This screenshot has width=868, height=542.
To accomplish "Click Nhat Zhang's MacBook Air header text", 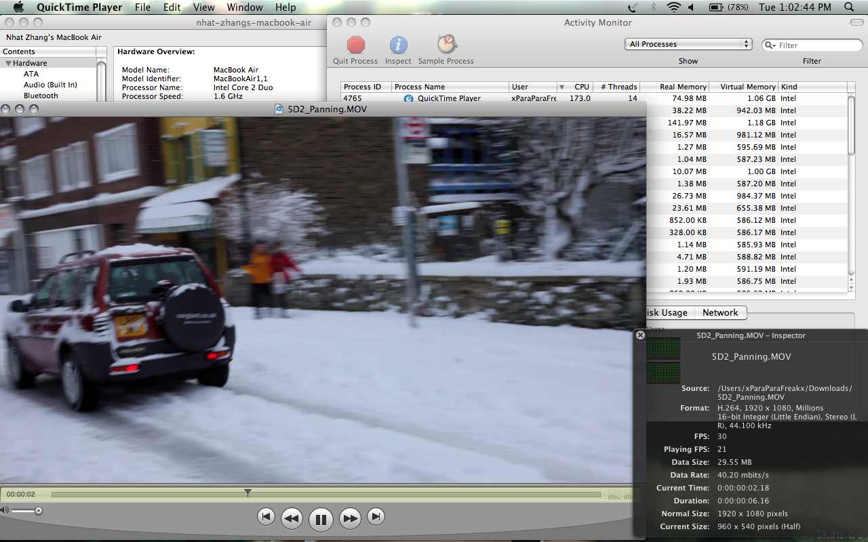I will coord(54,37).
